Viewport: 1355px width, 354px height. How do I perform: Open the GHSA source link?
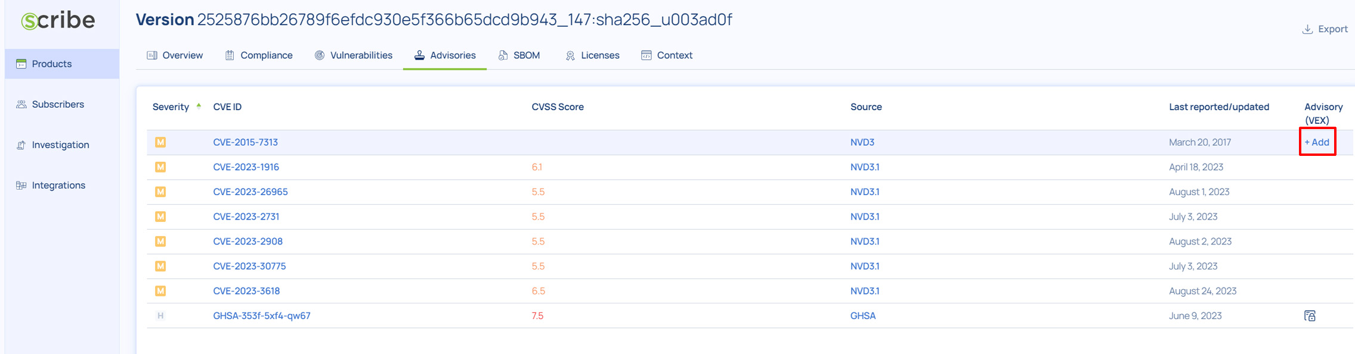[x=863, y=316]
